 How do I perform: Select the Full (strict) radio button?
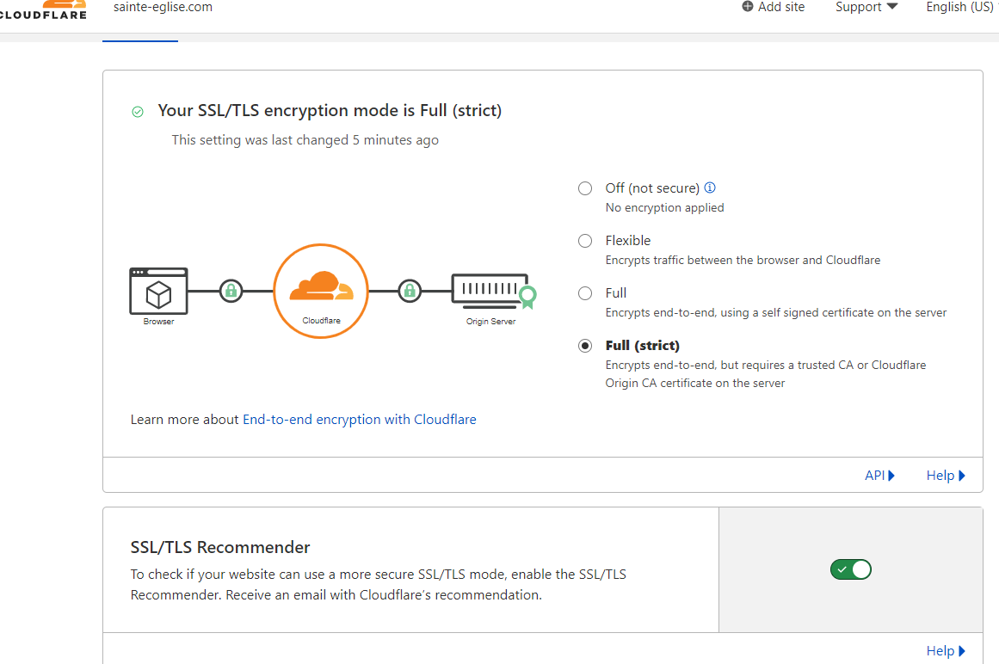point(585,346)
